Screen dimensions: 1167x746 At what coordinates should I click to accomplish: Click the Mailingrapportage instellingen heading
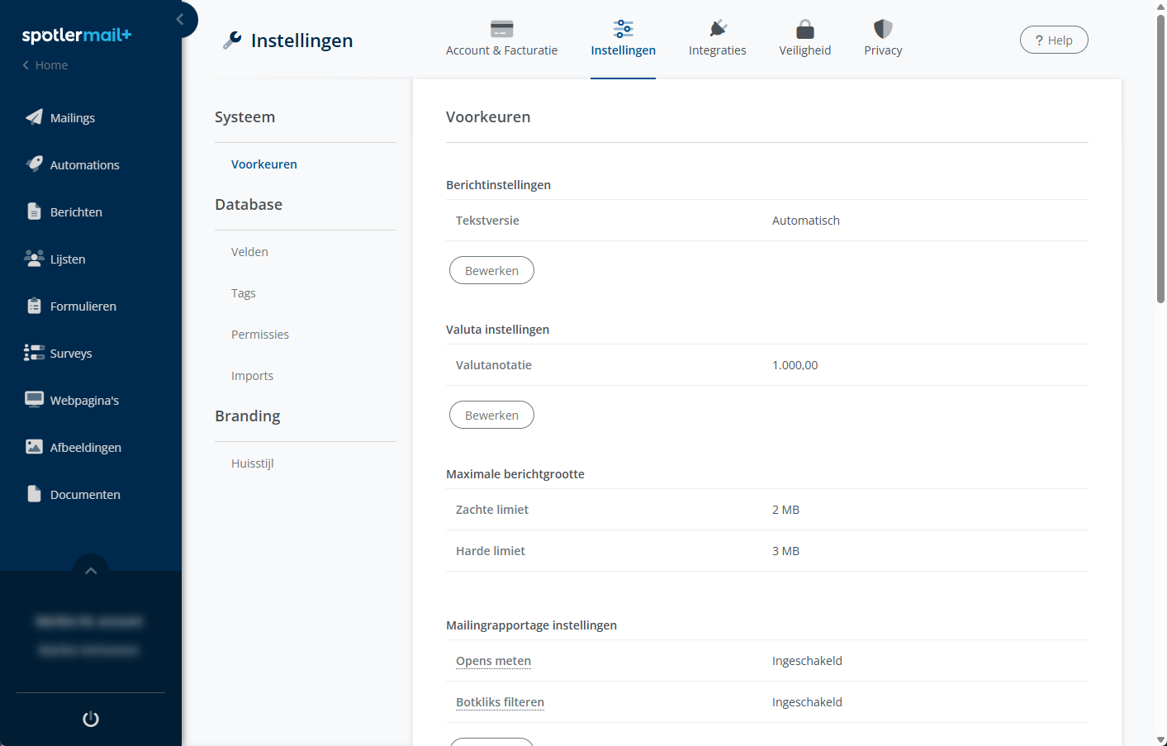pyautogui.click(x=531, y=625)
